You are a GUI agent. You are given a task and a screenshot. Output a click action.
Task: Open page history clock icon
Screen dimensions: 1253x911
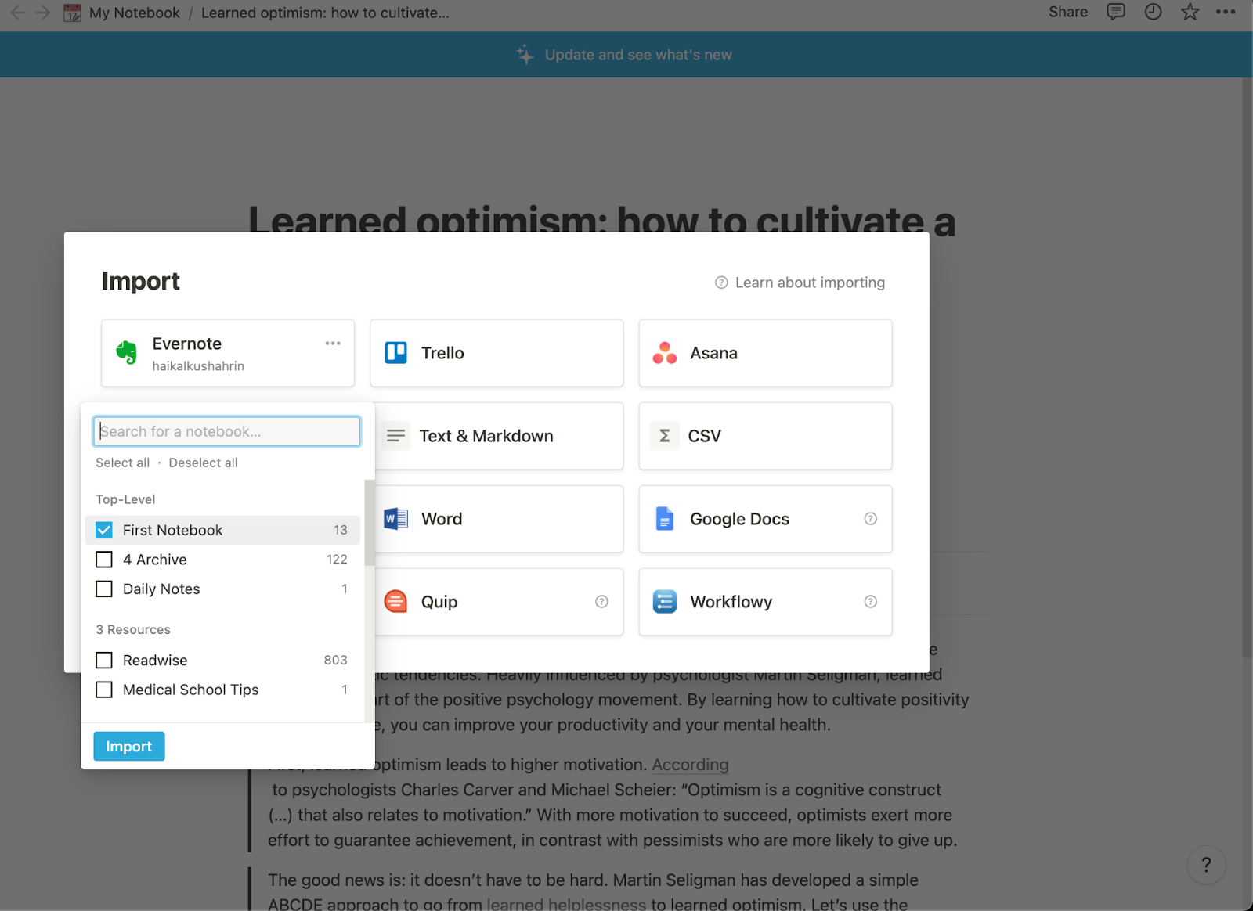(x=1153, y=12)
